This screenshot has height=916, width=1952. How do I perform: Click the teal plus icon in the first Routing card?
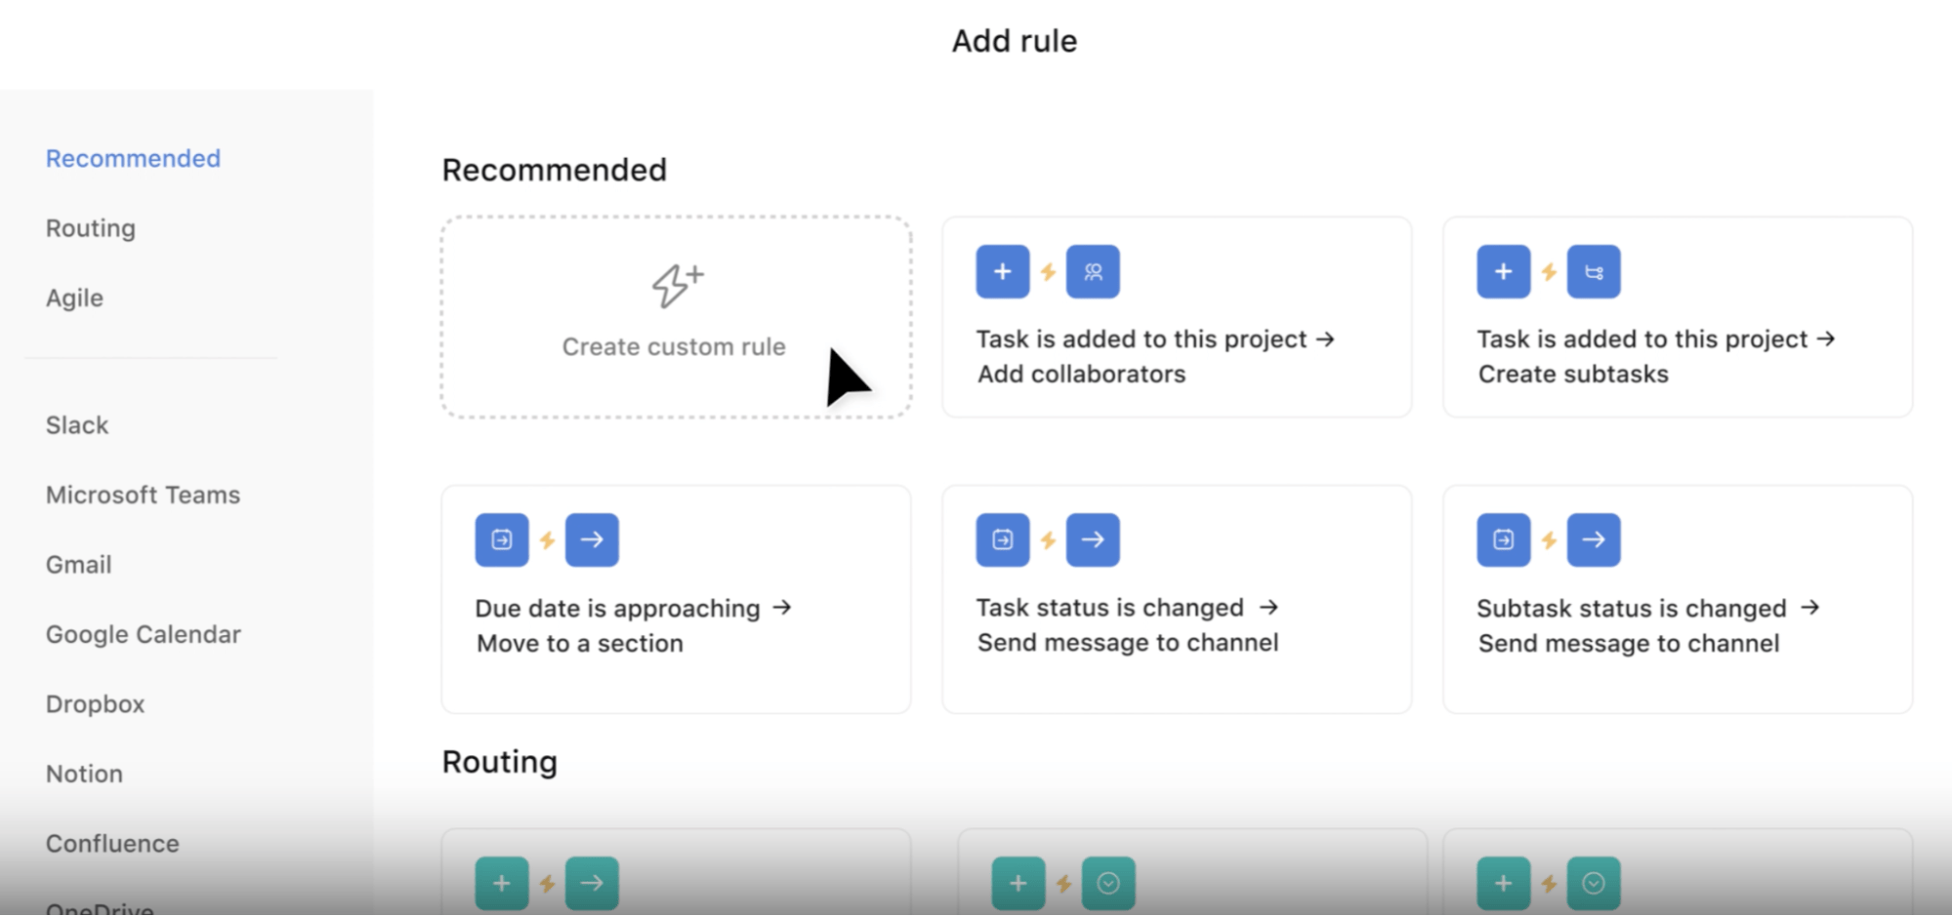point(501,883)
